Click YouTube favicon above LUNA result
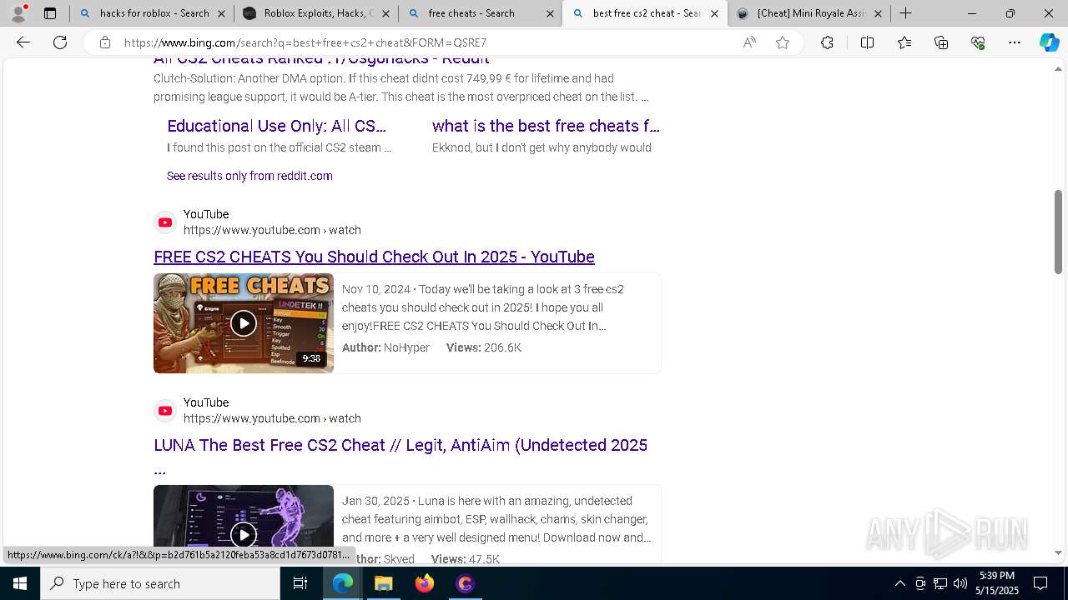Viewport: 1068px width, 600px height. click(165, 411)
